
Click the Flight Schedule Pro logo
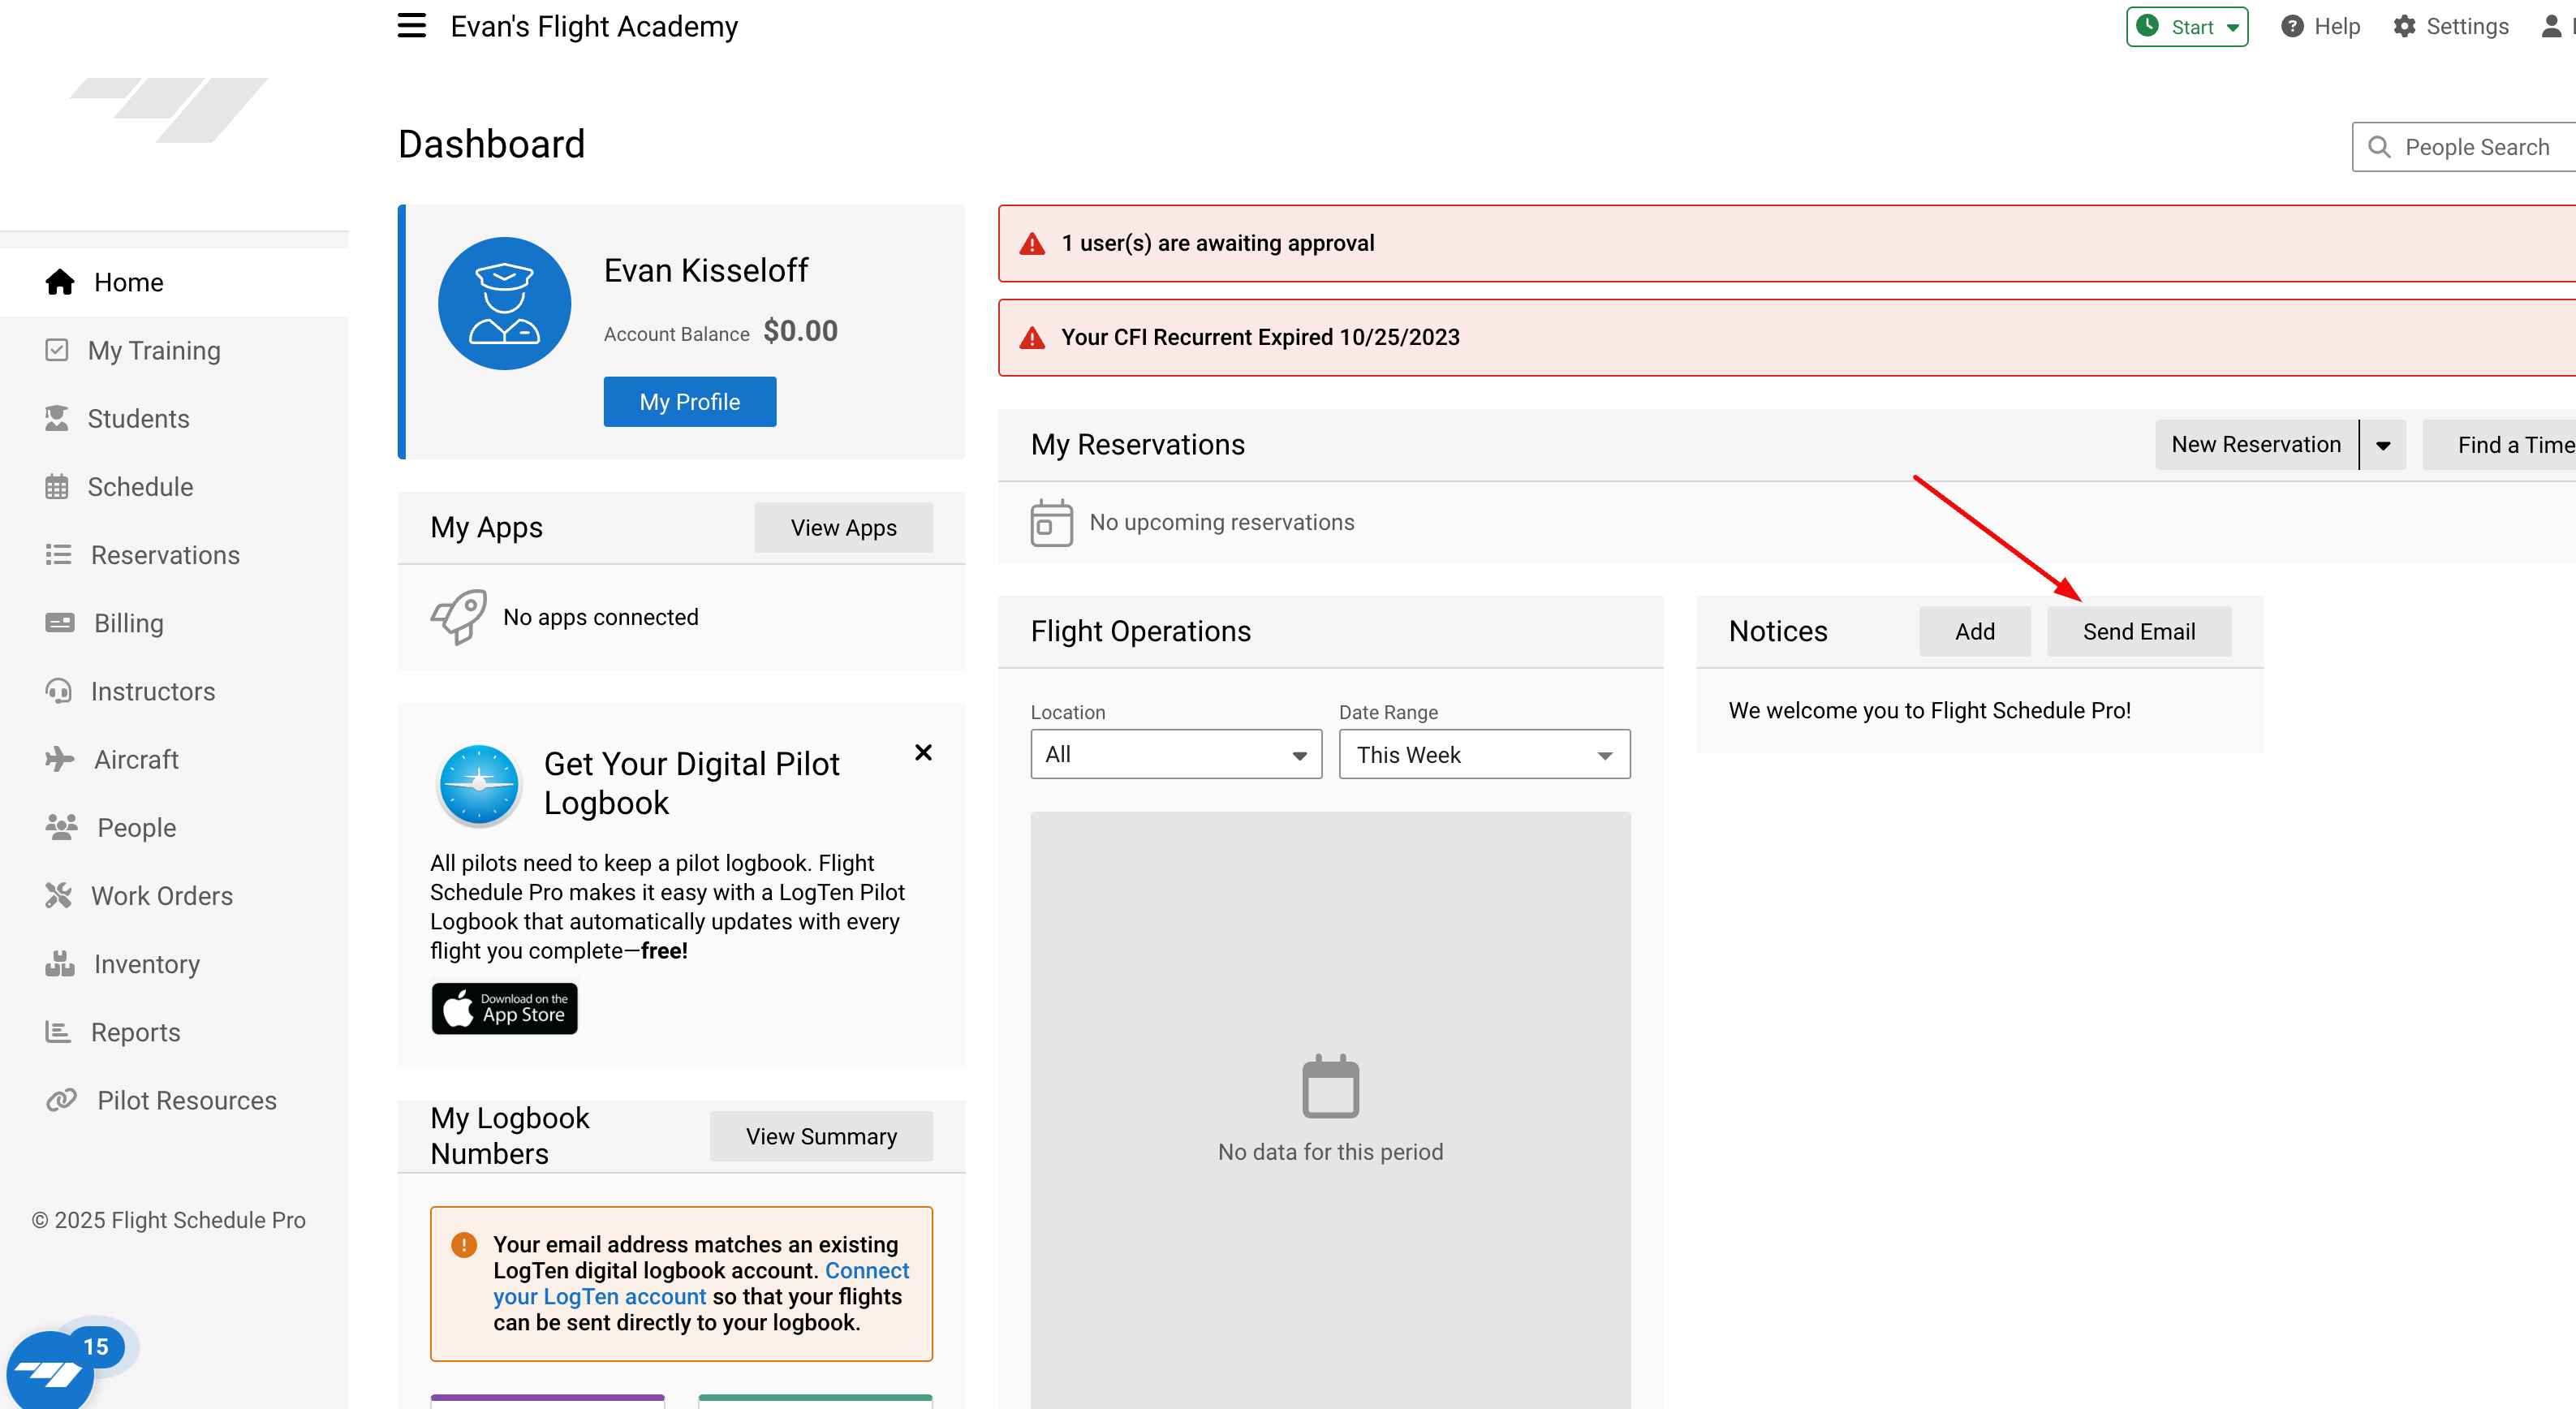[x=169, y=110]
